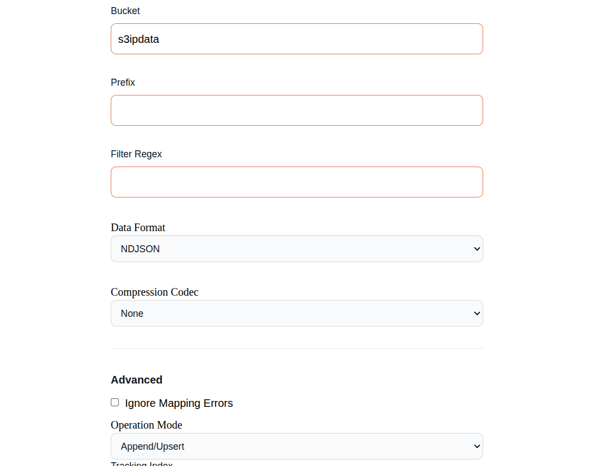Focus the empty Prefix text field
Viewport: 608px width, 466px height.
coord(296,111)
